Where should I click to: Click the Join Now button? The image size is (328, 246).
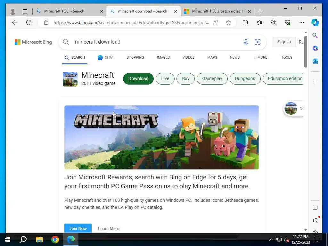click(x=78, y=228)
